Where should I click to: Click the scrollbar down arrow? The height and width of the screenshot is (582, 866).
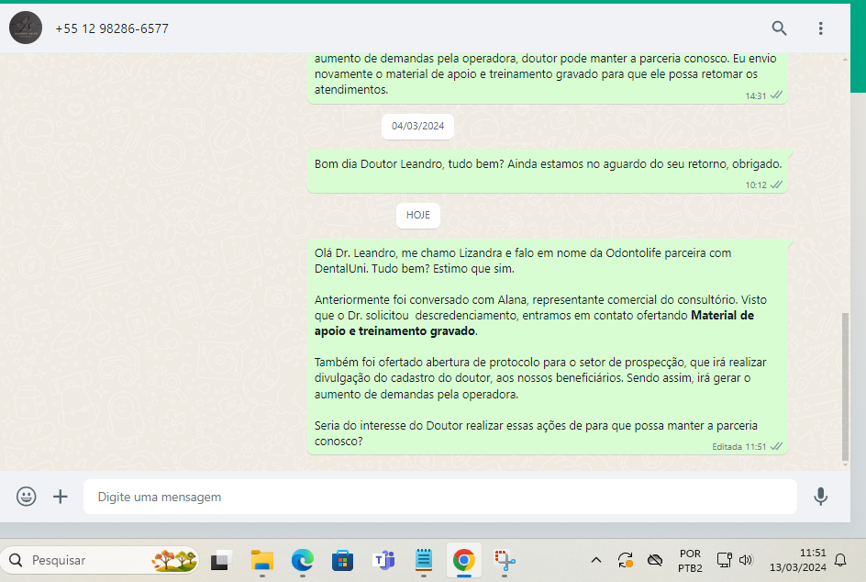845,464
